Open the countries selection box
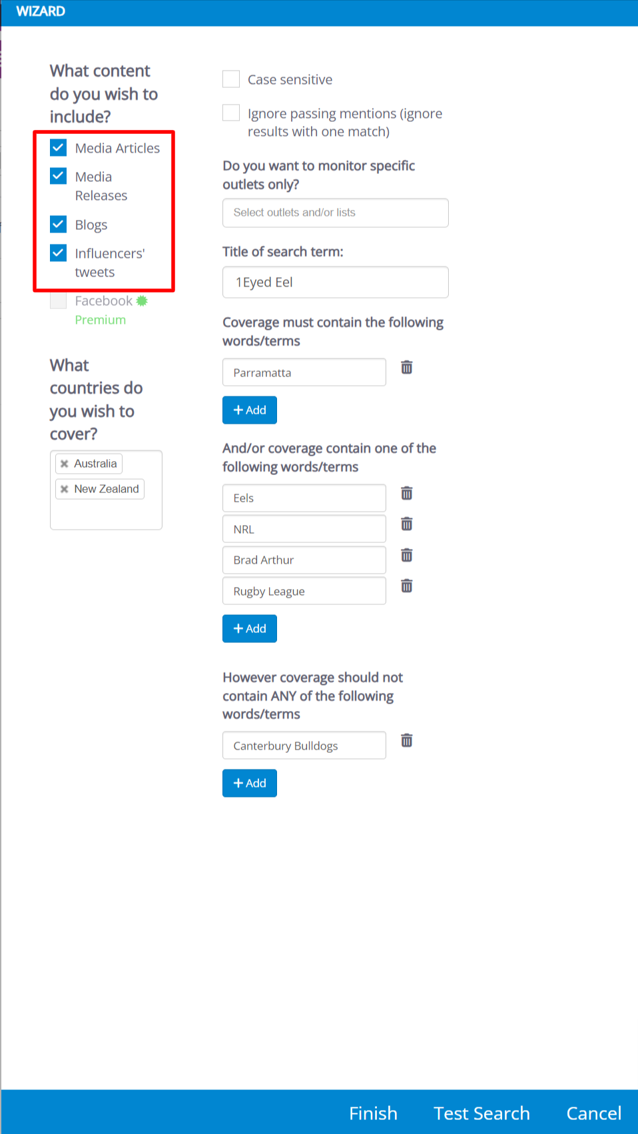 [x=106, y=514]
